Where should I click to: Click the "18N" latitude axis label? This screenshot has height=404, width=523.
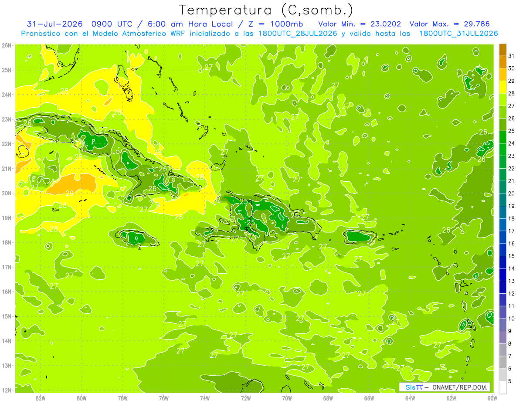(7, 242)
